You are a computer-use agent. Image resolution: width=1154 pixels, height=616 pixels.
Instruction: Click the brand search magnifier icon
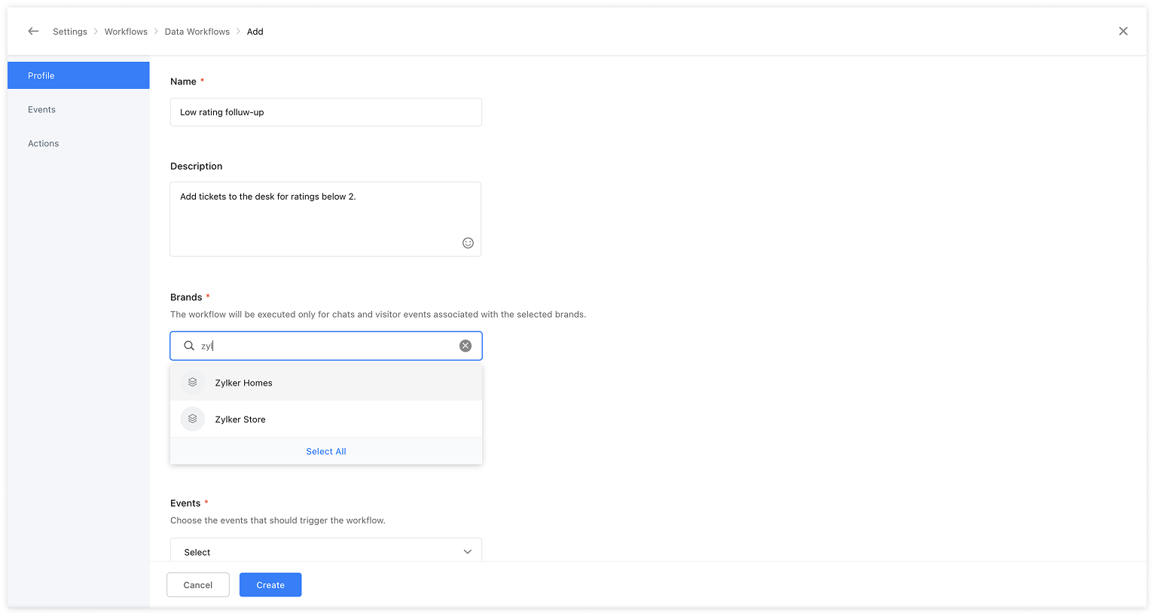click(189, 346)
